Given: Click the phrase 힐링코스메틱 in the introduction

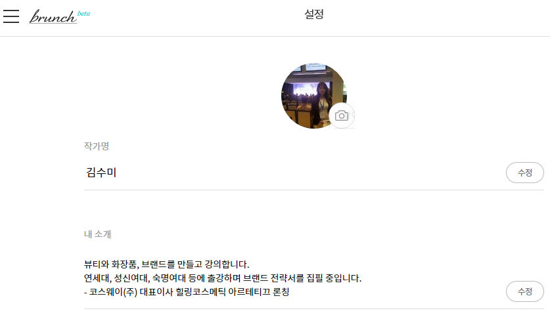Looking at the screenshot, I should [200, 292].
